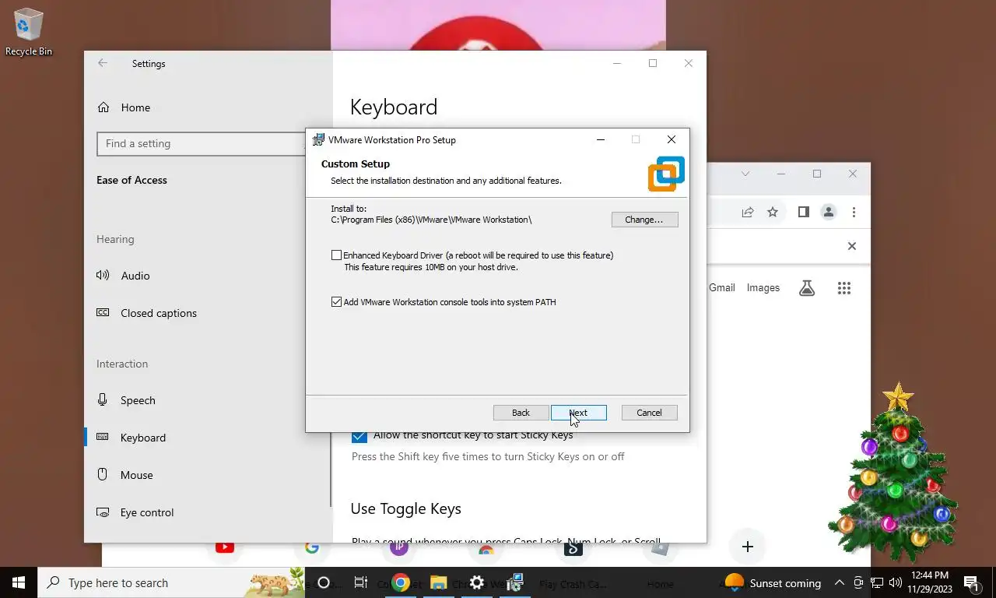The image size is (996, 598).
Task: Open Audio settings in sidebar
Action: (x=135, y=276)
